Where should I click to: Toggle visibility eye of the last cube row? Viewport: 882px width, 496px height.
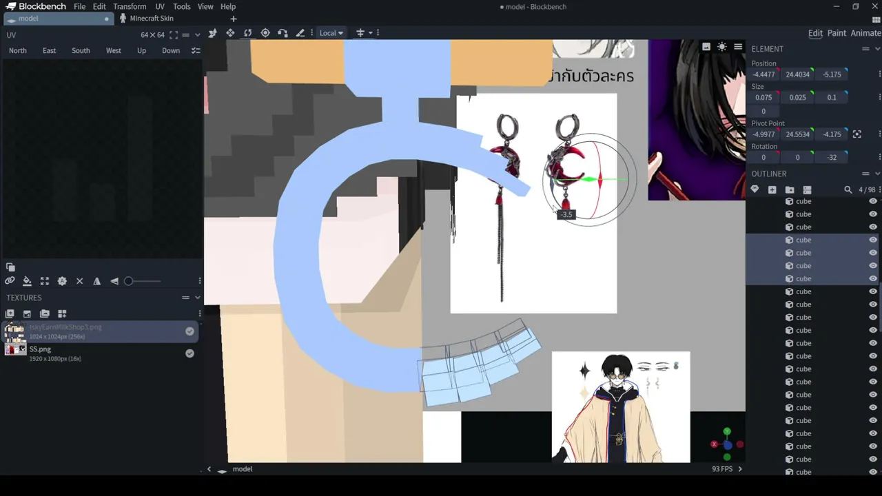pyautogui.click(x=873, y=472)
